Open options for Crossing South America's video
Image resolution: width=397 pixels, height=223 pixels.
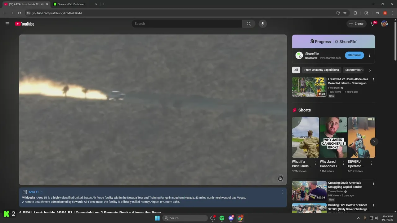point(373,183)
